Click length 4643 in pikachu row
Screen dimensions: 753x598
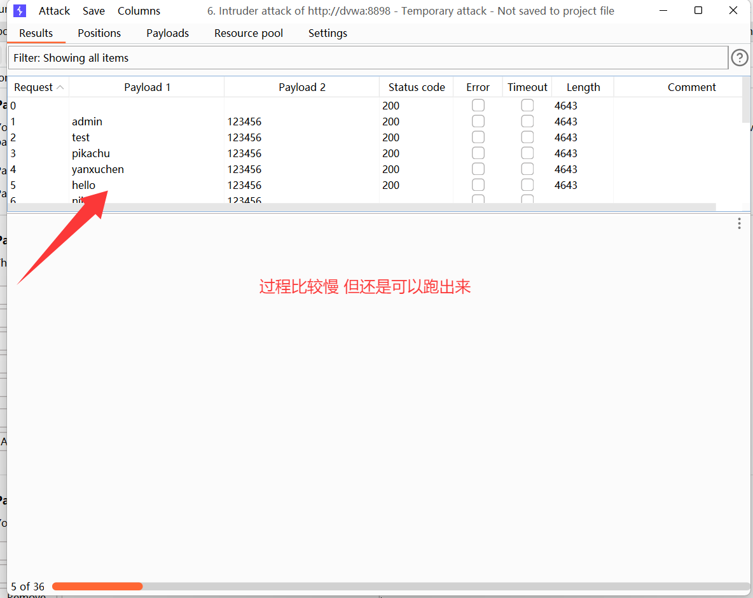[566, 153]
